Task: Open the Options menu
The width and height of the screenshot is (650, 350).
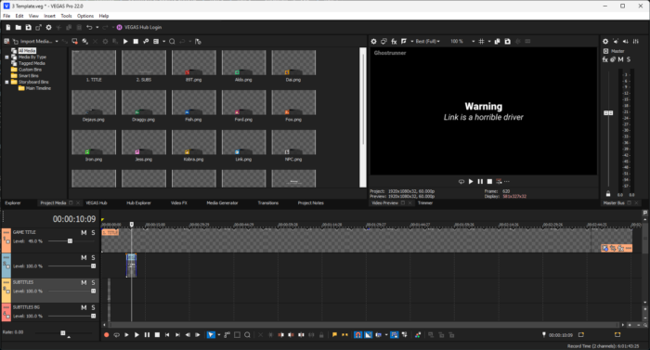Action: 85,16
